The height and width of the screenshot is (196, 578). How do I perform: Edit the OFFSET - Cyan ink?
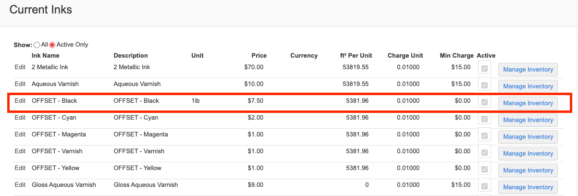tap(20, 118)
